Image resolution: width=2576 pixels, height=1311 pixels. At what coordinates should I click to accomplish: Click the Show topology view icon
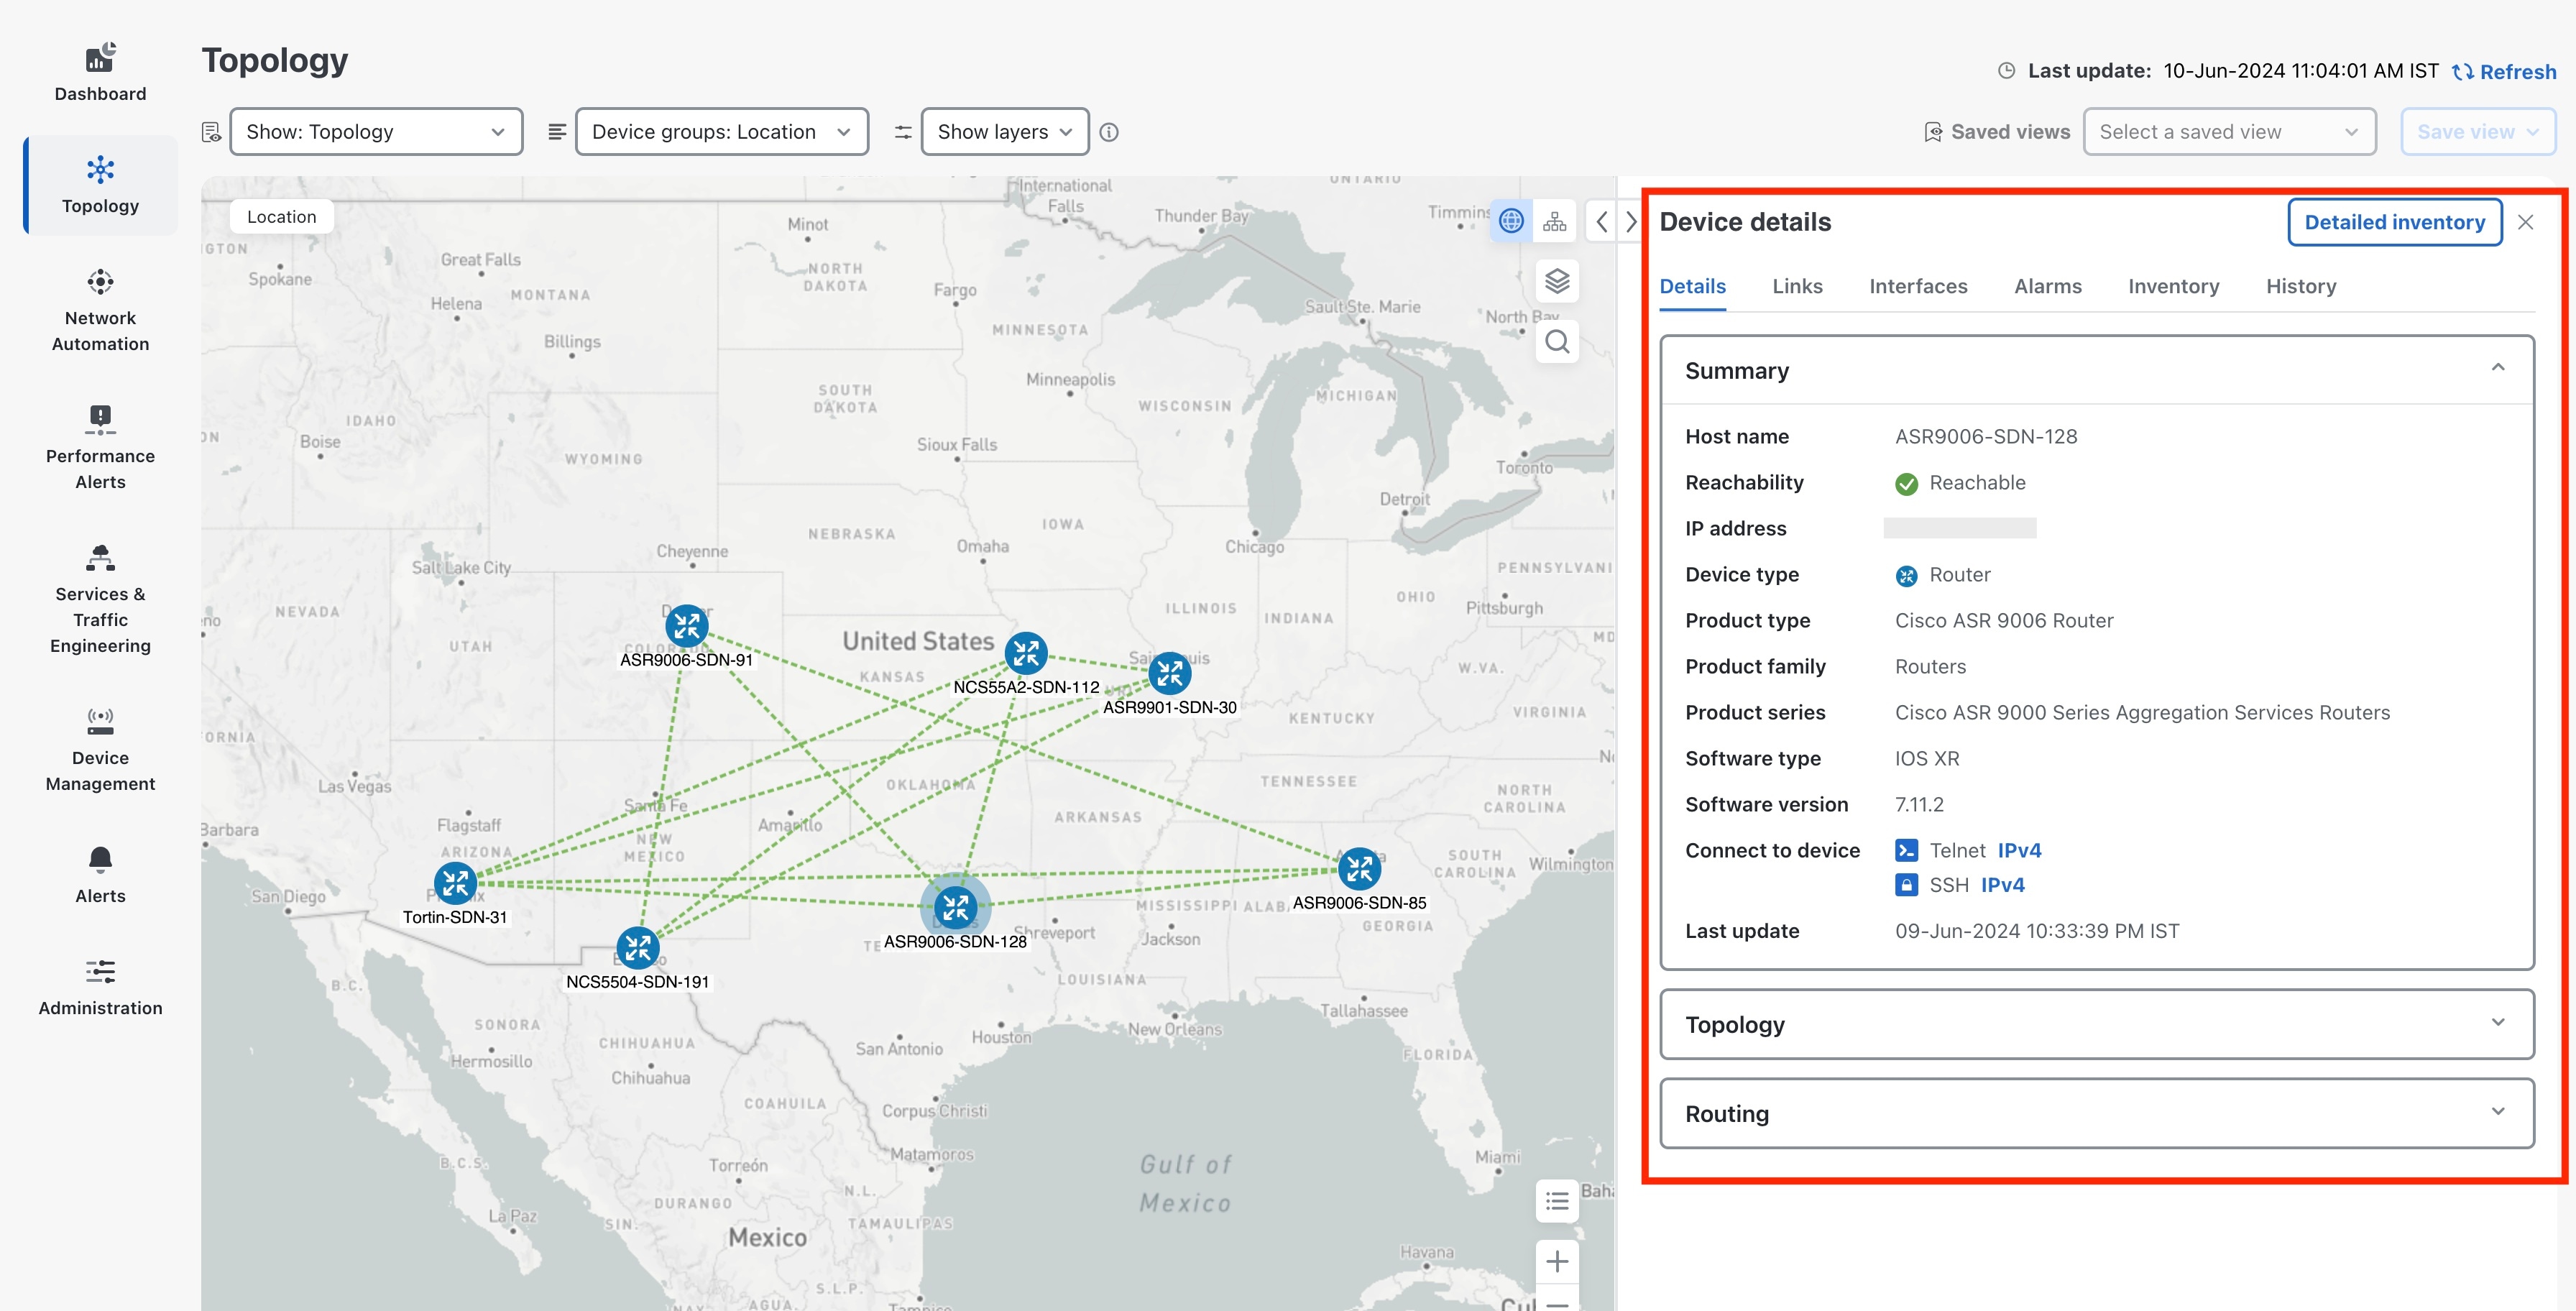211,132
